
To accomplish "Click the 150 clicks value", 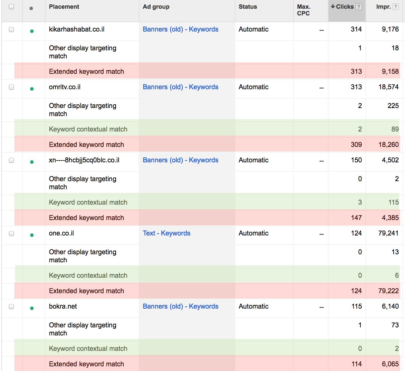I will pyautogui.click(x=356, y=160).
